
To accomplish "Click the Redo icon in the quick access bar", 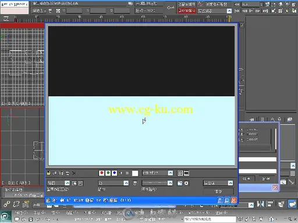I will 48,219.
